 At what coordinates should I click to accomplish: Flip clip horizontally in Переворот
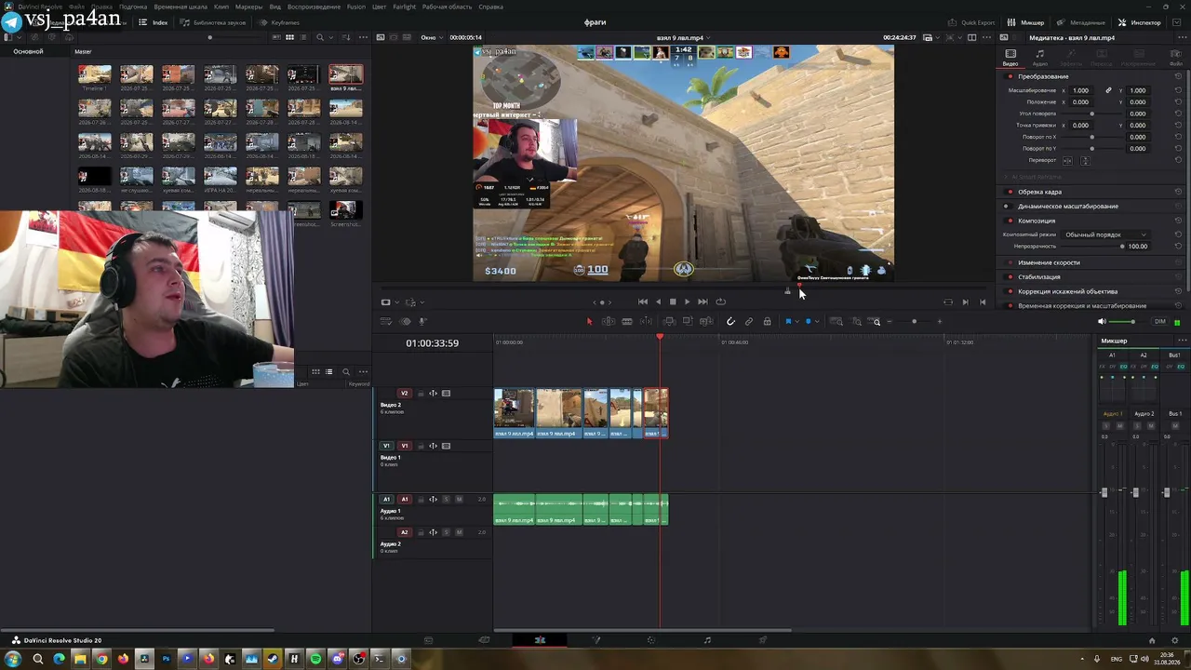pyautogui.click(x=1067, y=160)
